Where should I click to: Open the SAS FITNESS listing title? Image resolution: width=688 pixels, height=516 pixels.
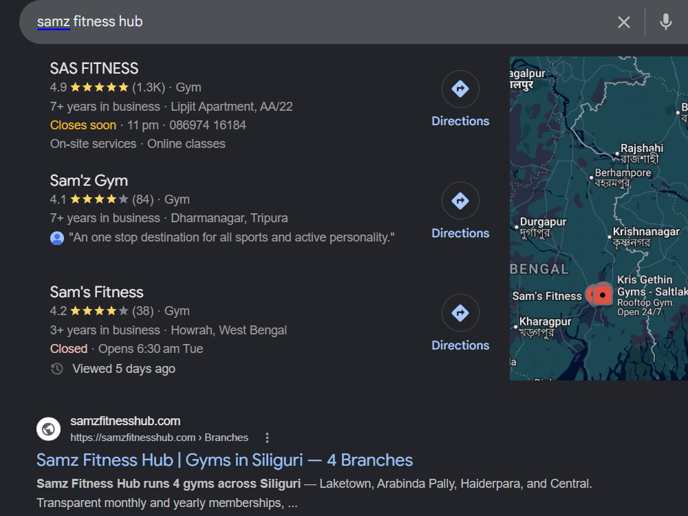(x=94, y=68)
